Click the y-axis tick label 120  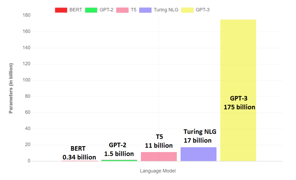[26, 64]
